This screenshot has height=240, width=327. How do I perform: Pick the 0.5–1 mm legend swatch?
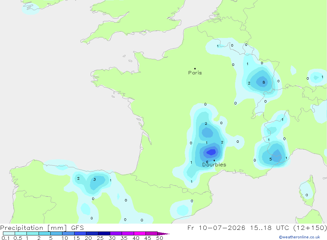(x=21, y=233)
